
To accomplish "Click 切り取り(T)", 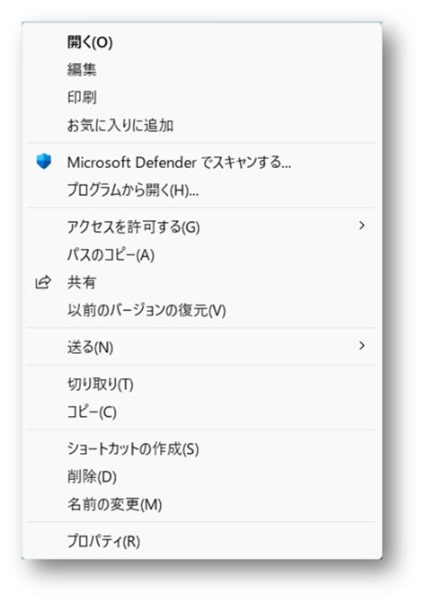I will 202,384.
